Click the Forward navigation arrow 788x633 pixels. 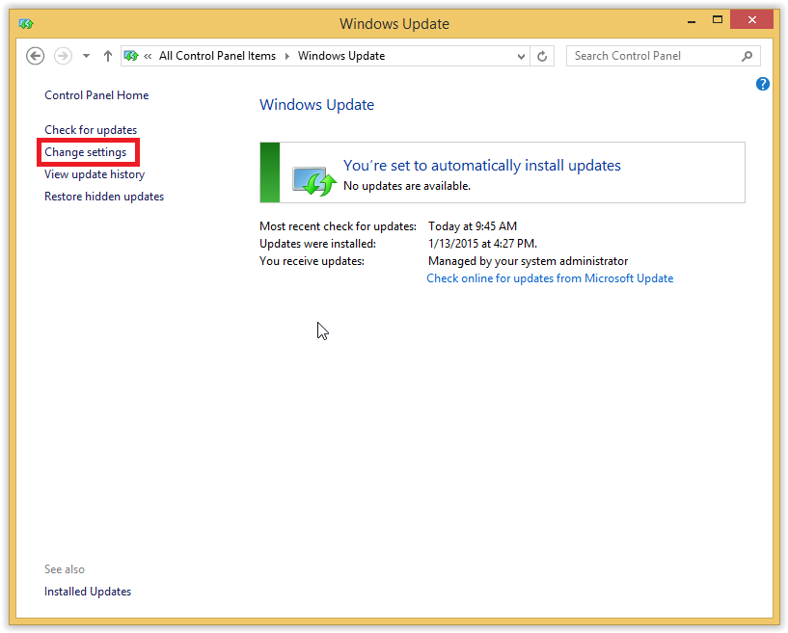[x=63, y=56]
